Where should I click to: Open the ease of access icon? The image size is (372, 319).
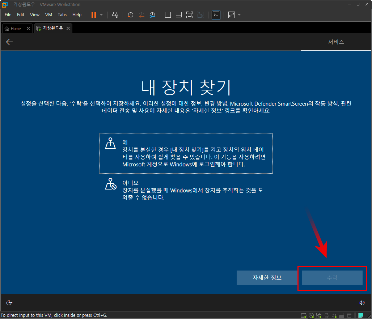coord(9,303)
